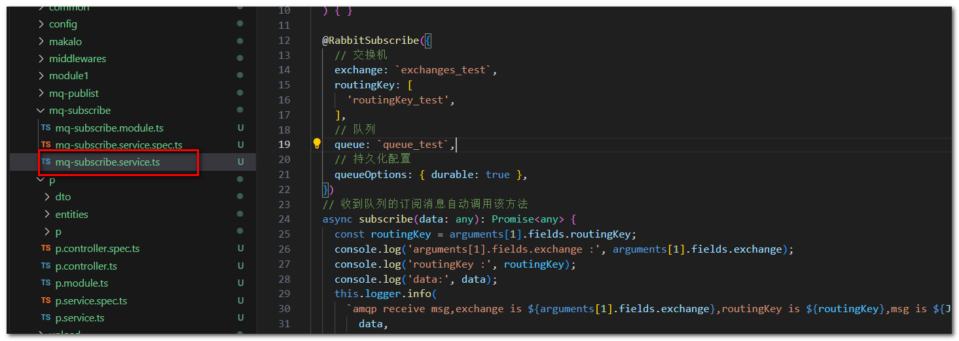Click TS icon of mq-subscribe.service.ts
This screenshot has width=959, height=341.
(x=46, y=162)
